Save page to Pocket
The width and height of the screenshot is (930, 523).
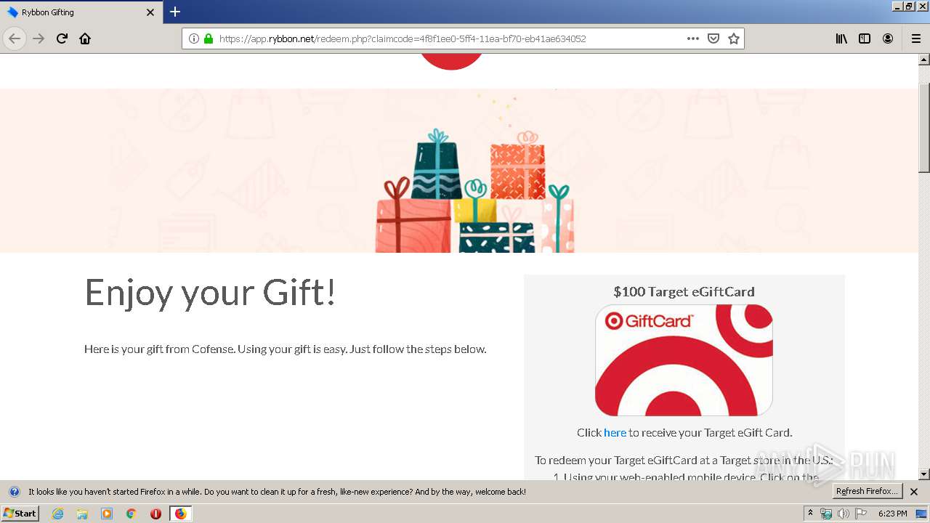tap(713, 38)
